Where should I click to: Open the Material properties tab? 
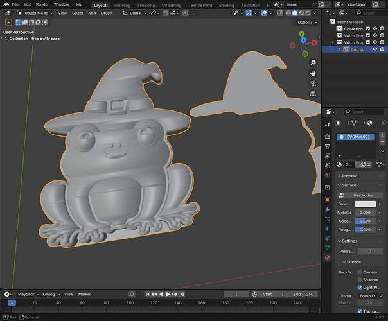coord(328,257)
